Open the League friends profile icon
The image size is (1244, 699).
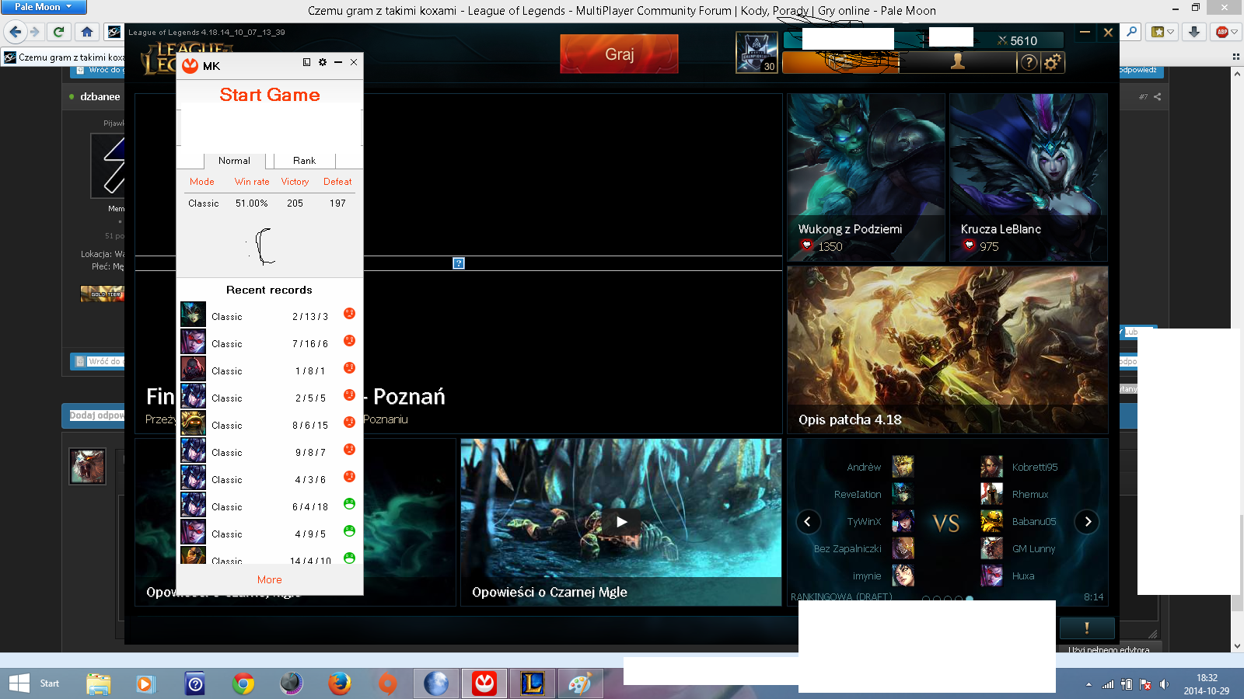click(x=958, y=62)
